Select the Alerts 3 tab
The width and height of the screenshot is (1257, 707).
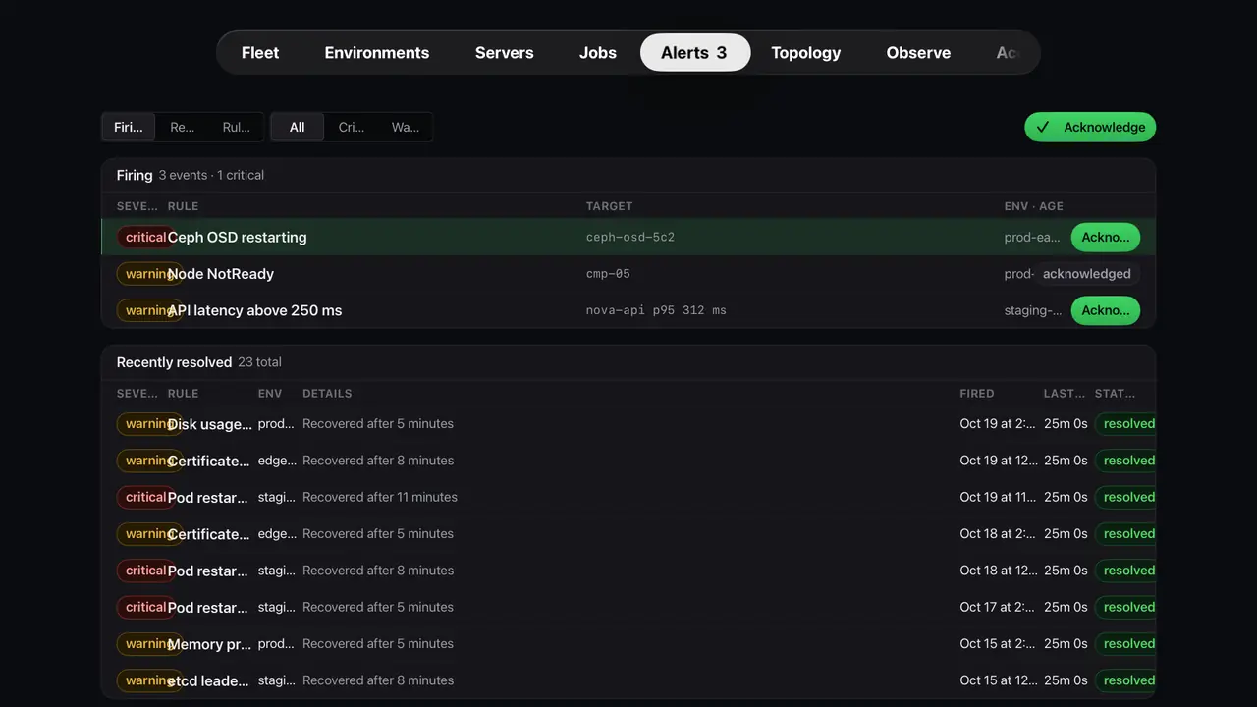[695, 53]
